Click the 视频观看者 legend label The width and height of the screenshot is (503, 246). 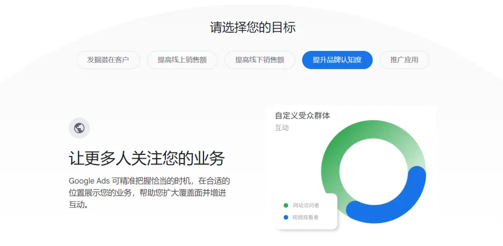[305, 218]
